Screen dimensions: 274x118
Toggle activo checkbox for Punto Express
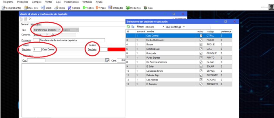(x=201, y=57)
